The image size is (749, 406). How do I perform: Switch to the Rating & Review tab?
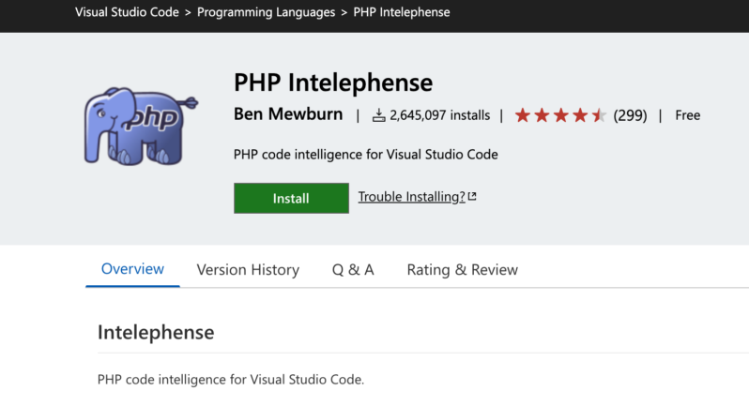[462, 270]
